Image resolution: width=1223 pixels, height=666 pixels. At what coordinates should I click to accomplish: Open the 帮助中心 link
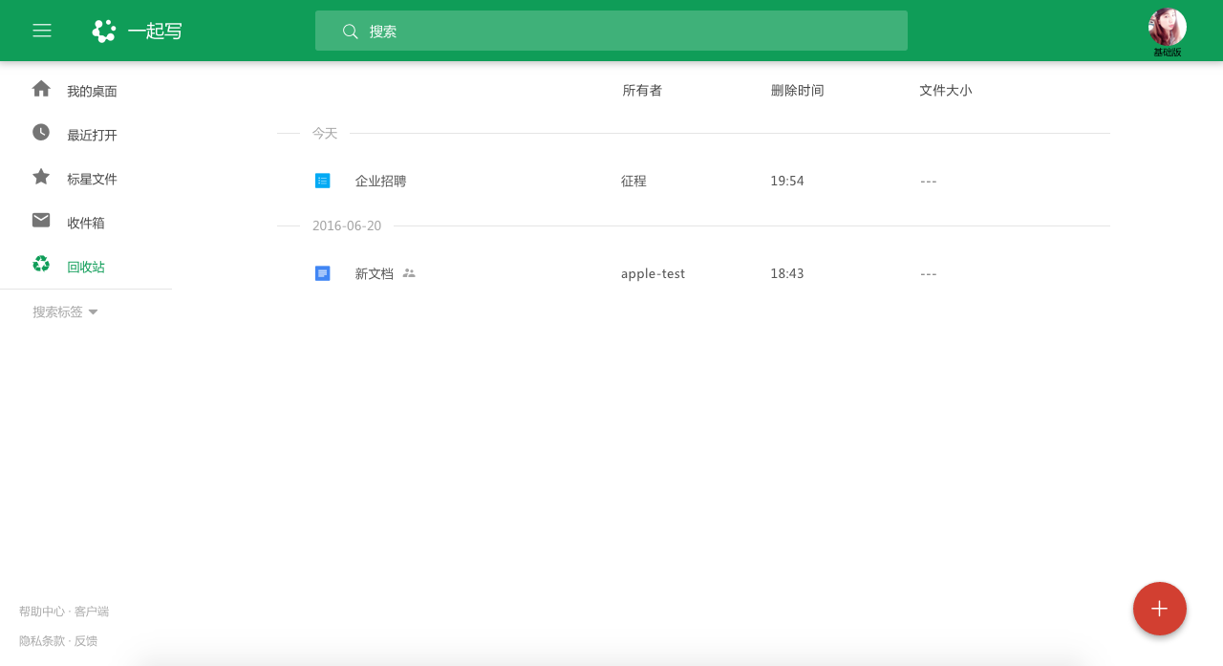(42, 612)
